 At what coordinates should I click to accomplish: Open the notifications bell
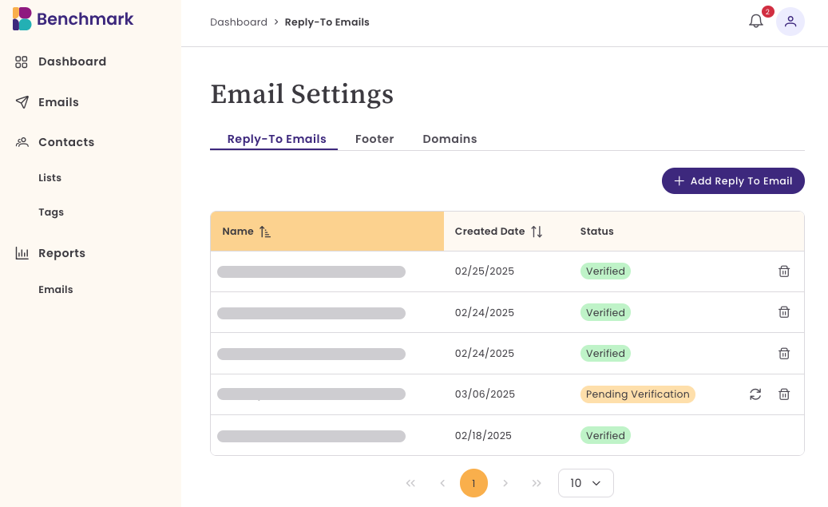point(755,21)
